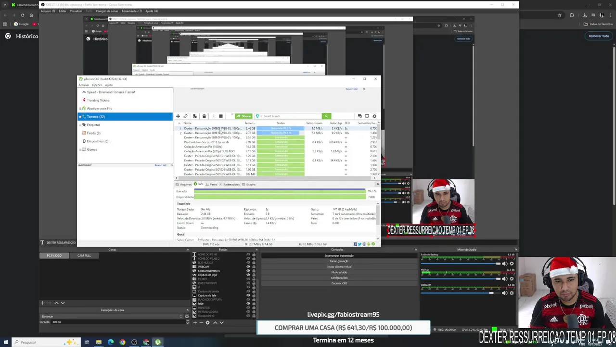Click the Start Torrent download arrow icon

(x=214, y=116)
